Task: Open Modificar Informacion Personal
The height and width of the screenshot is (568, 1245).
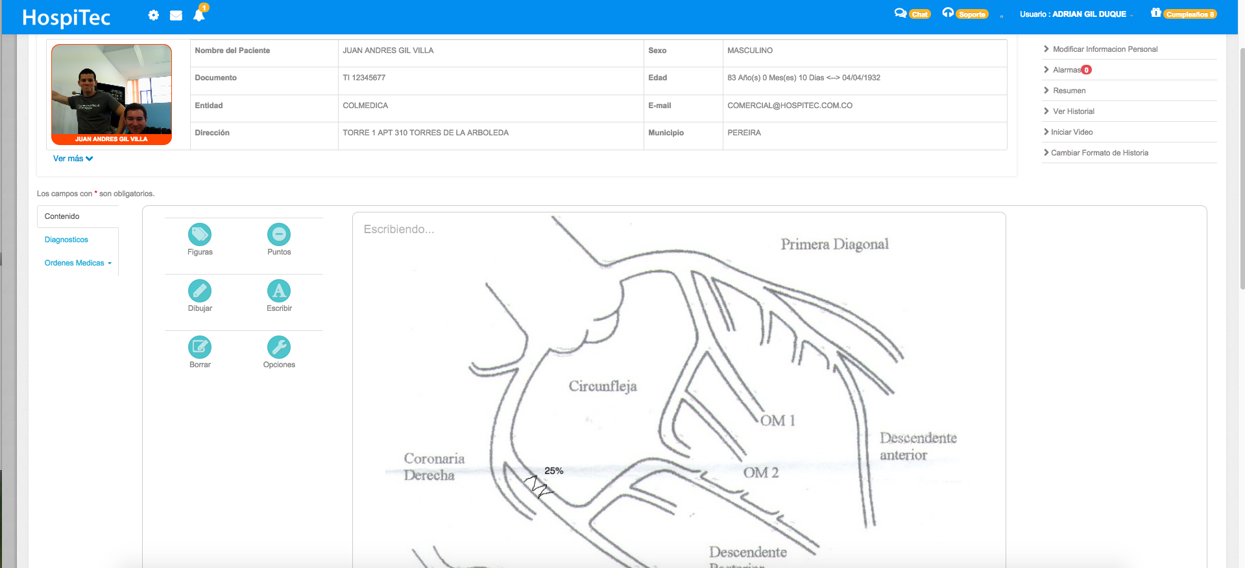Action: click(x=1105, y=49)
